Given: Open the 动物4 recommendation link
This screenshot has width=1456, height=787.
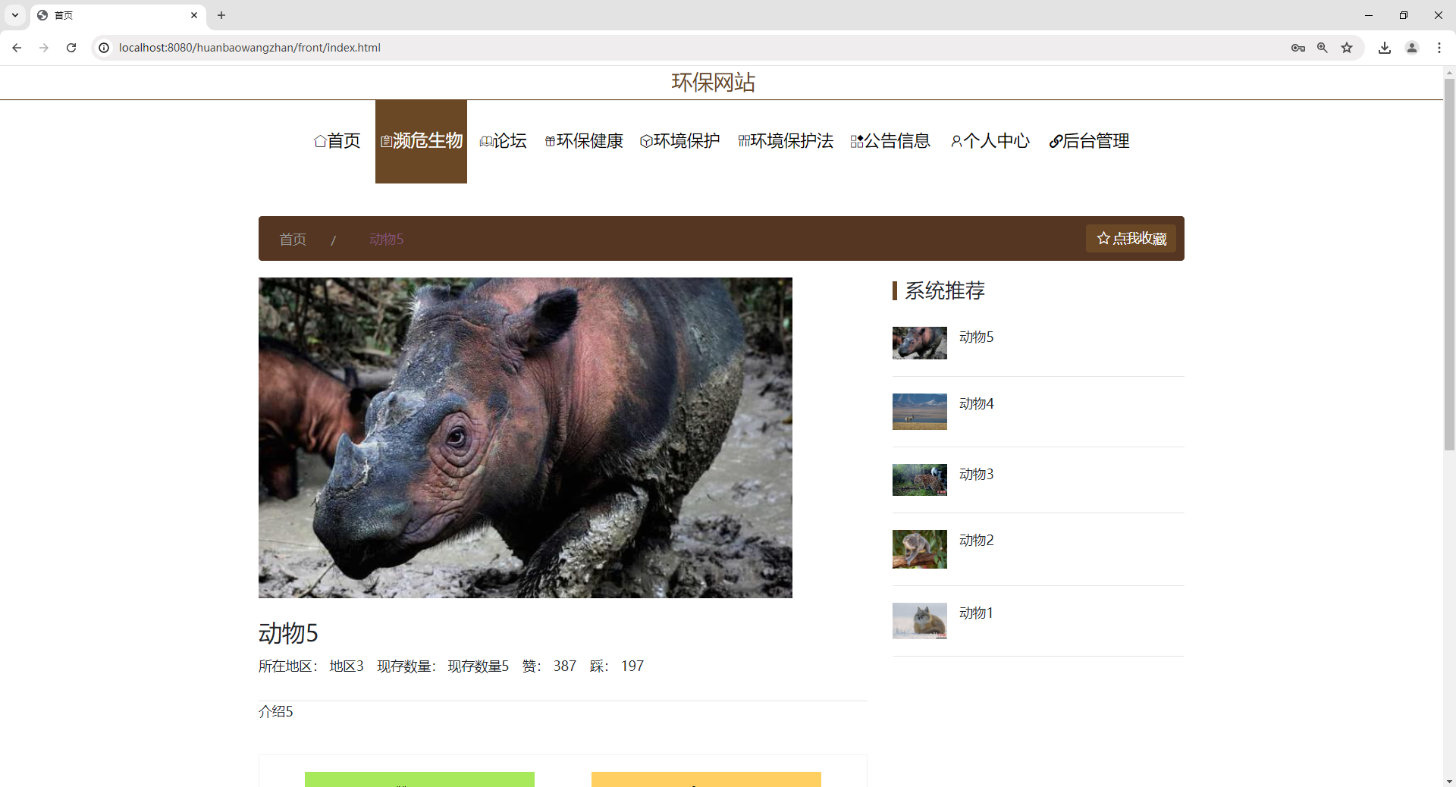Looking at the screenshot, I should (x=977, y=403).
